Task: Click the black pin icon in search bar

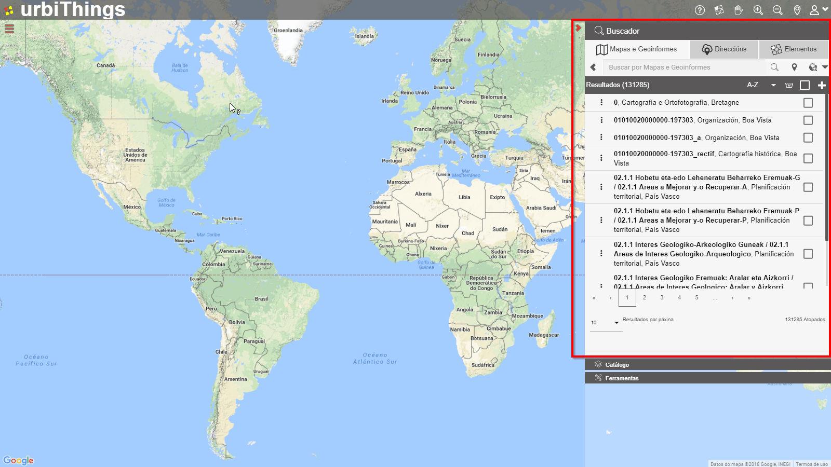Action: tap(794, 67)
